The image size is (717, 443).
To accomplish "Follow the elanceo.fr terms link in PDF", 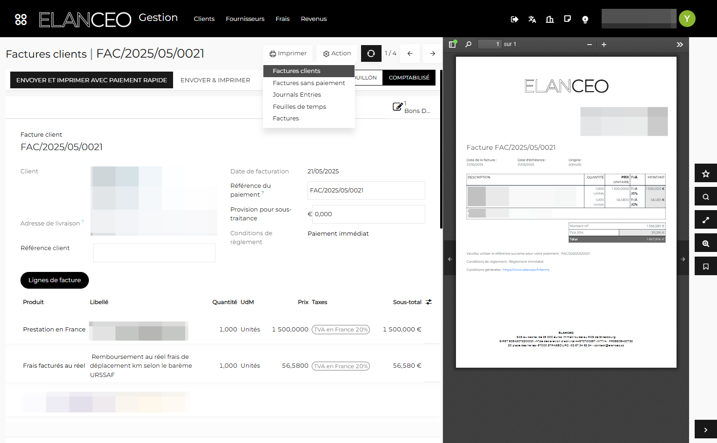I will pyautogui.click(x=526, y=270).
